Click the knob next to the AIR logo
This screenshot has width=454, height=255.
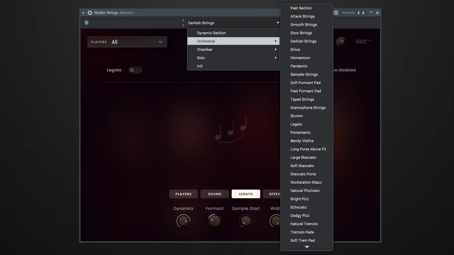point(341,42)
